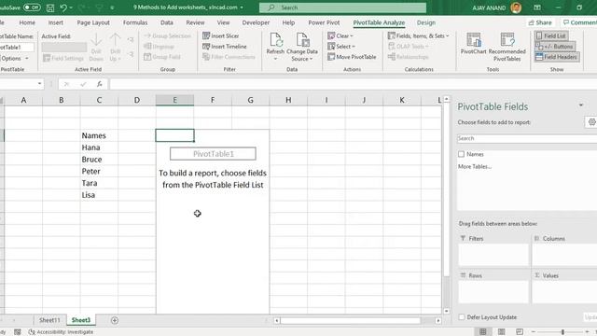Open PivotTable Fields settings gear
The image size is (597, 336).
pos(591,122)
